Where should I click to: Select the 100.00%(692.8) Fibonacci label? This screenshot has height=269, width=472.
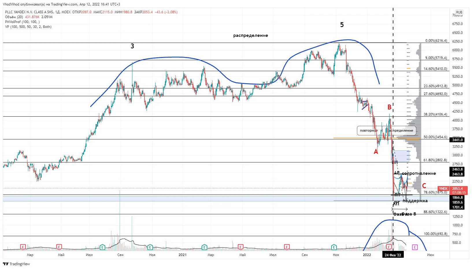[436, 234]
